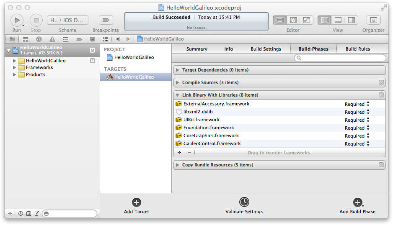Change Required status for ExternalAccessory.framework
The image size is (393, 225).
(357, 104)
